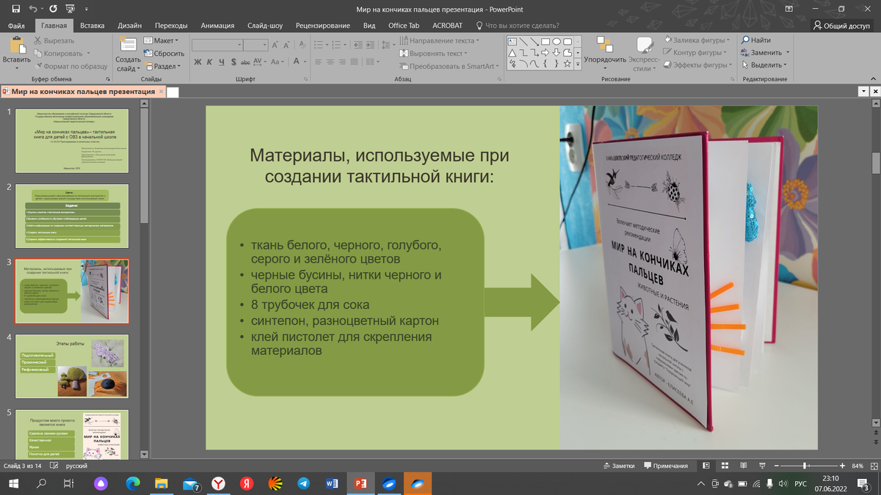The width and height of the screenshot is (881, 495).
Task: Toggle the Примечания comments pane
Action: [665, 466]
